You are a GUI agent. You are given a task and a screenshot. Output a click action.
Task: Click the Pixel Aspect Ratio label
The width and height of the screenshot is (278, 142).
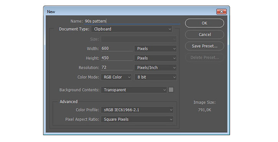click(82, 119)
